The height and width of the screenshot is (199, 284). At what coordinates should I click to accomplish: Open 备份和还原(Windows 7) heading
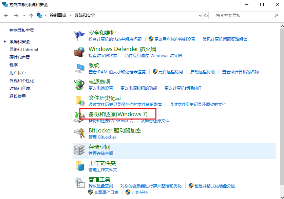[118, 114]
